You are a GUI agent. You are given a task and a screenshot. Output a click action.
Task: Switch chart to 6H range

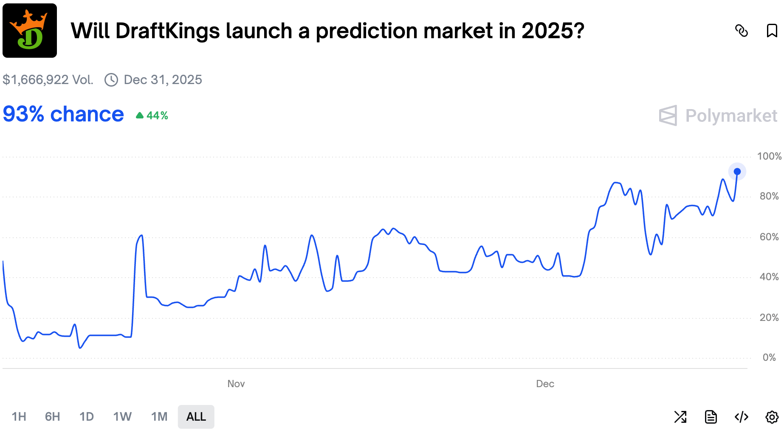pos(52,417)
